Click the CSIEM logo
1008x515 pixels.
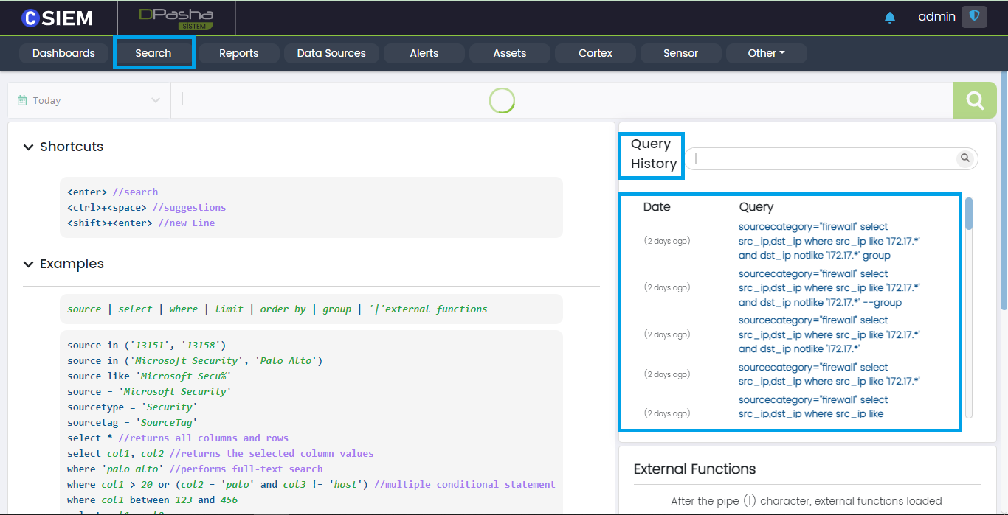58,18
